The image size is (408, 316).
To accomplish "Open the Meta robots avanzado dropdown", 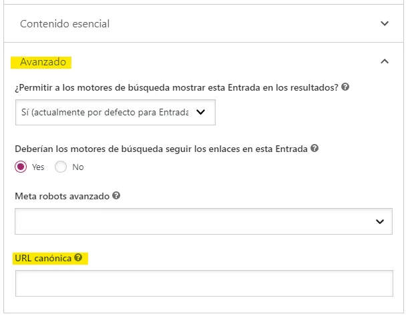I will click(204, 221).
